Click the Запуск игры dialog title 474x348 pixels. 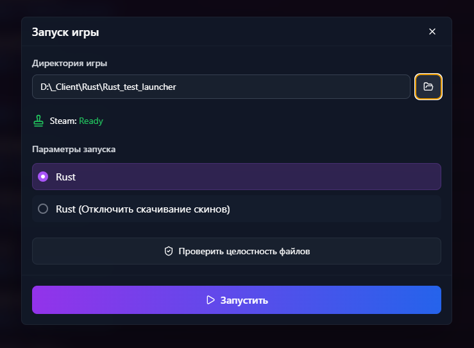point(65,32)
